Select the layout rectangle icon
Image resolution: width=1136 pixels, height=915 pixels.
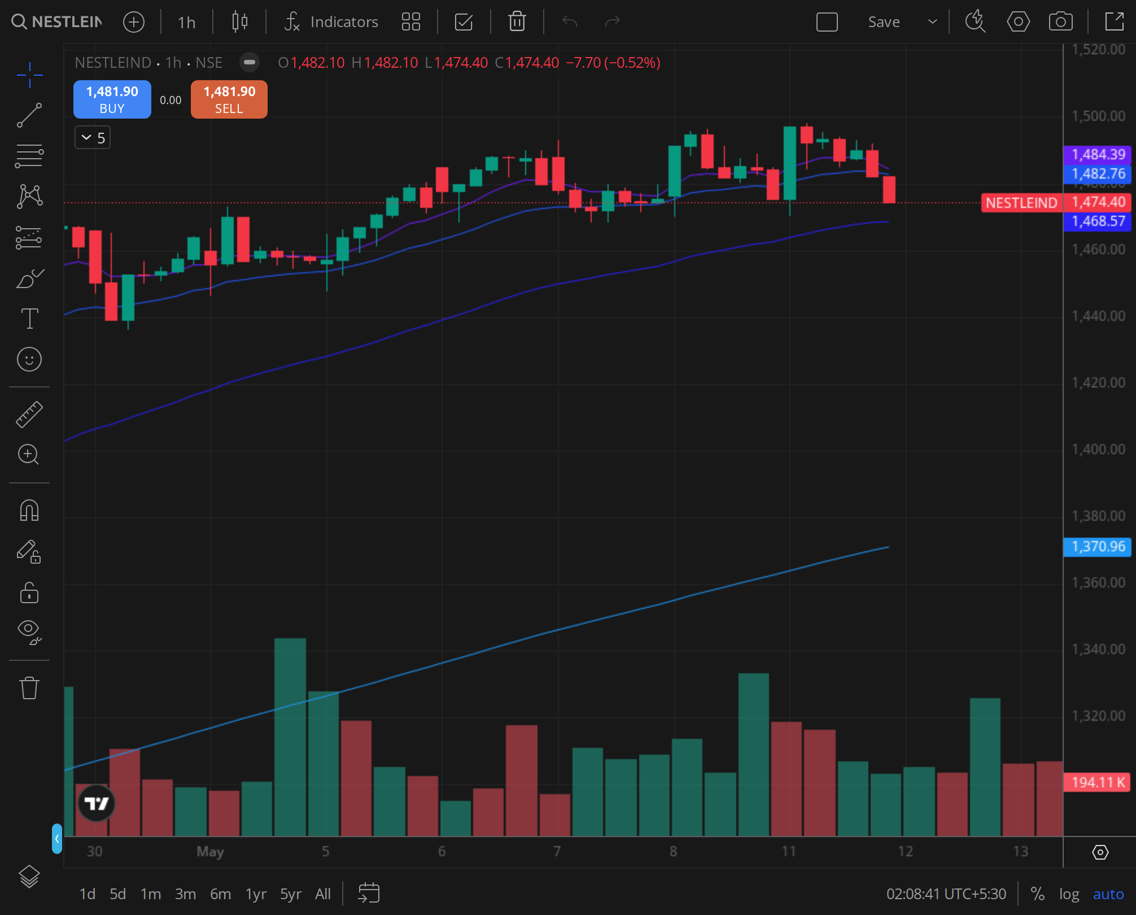pos(827,22)
